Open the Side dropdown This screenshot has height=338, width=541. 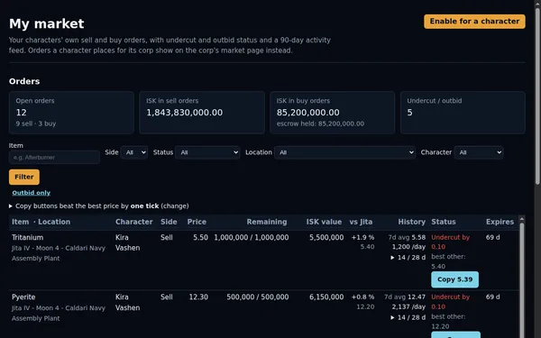134,152
